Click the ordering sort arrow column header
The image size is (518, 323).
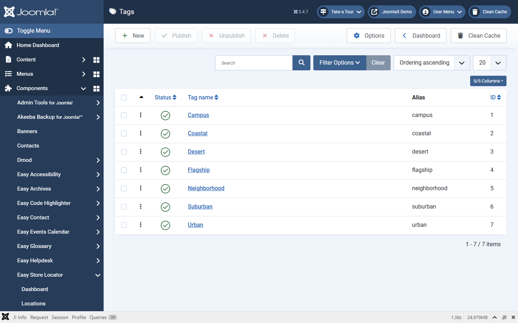coord(141,97)
